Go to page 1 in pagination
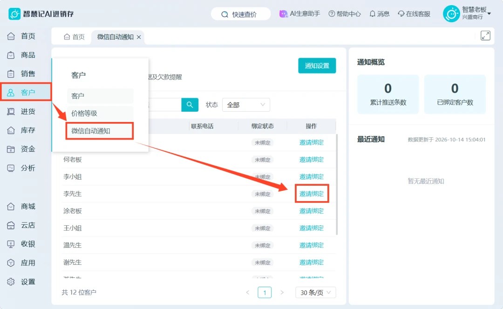Image resolution: width=503 pixels, height=309 pixels. tap(265, 292)
